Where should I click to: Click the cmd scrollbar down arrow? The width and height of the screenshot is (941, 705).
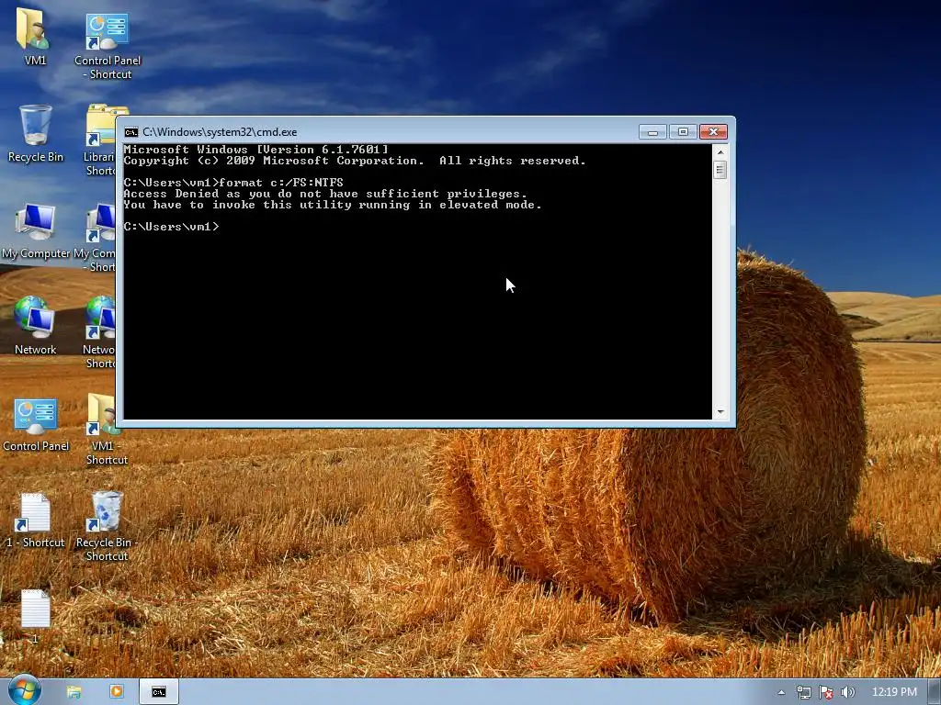tap(720, 412)
